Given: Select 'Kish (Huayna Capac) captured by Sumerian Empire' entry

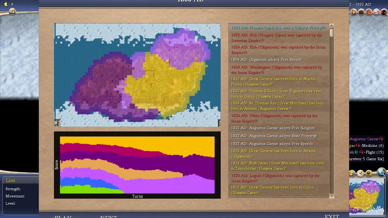Looking at the screenshot, I should coord(279,38).
